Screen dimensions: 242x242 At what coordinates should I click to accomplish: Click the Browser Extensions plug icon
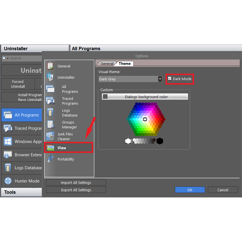[8, 155]
